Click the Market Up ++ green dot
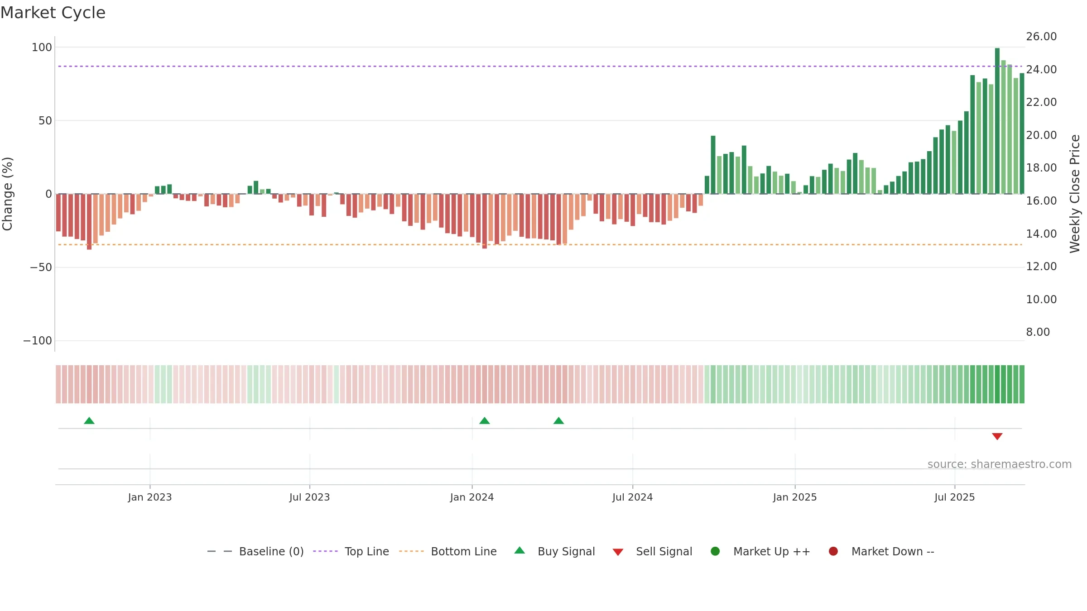This screenshot has width=1087, height=611. click(715, 551)
